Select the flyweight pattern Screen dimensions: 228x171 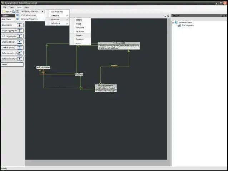click(80, 39)
